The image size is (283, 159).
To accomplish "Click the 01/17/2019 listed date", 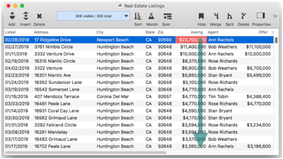I will click(16, 147).
